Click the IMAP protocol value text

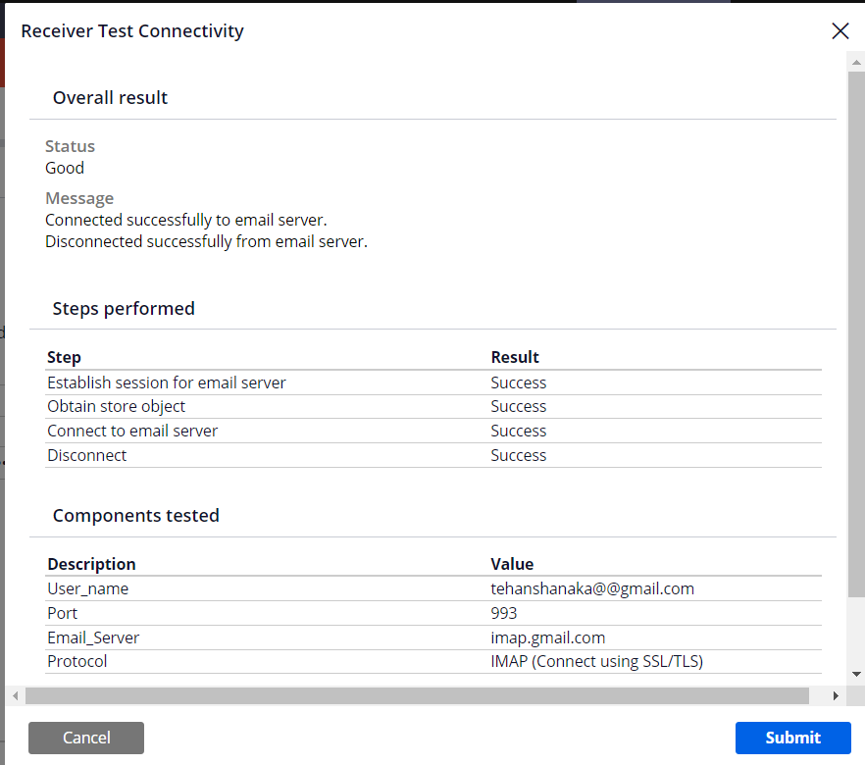click(x=596, y=661)
